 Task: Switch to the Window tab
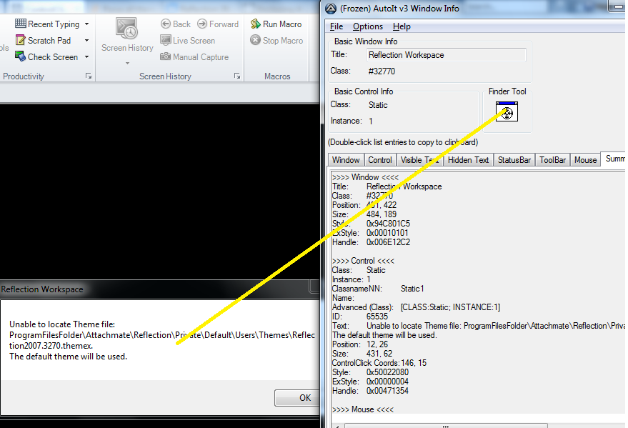click(346, 160)
